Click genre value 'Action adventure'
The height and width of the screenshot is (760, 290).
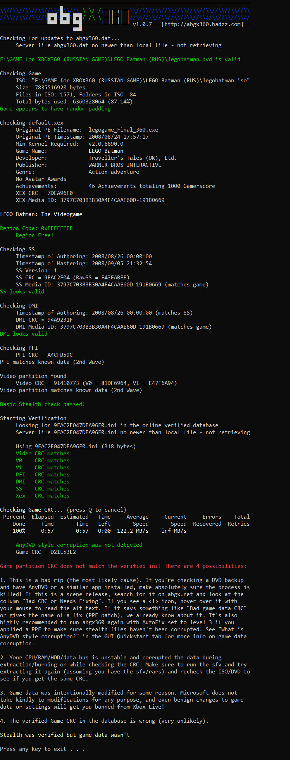point(114,172)
